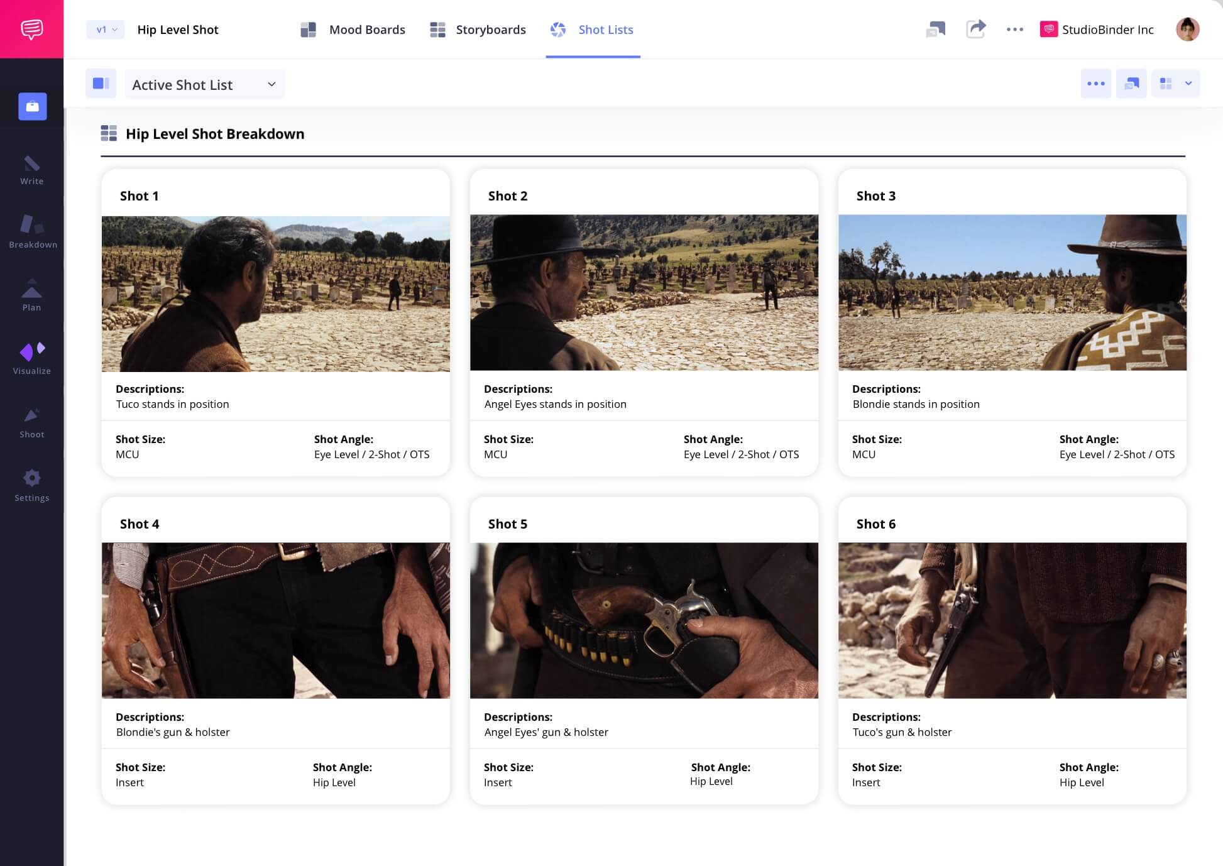Expand the v1 version dropdown

106,30
